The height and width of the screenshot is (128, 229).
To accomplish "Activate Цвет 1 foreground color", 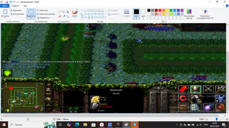I will (x=136, y=14).
